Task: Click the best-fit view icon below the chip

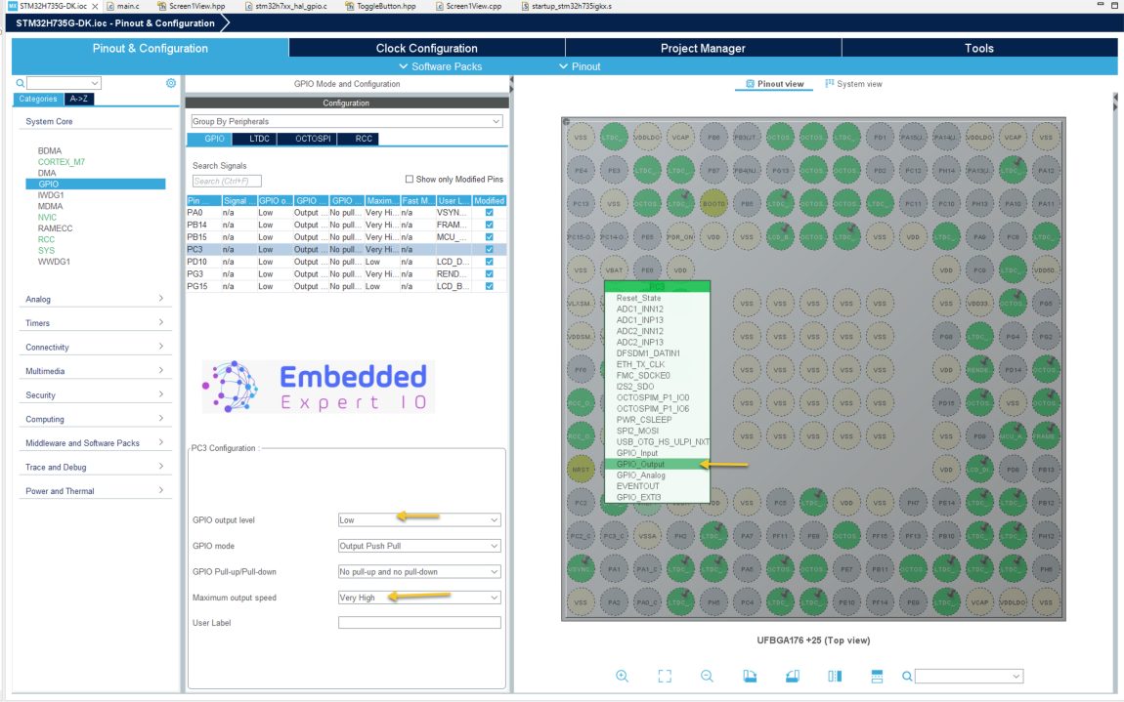Action: pos(665,676)
